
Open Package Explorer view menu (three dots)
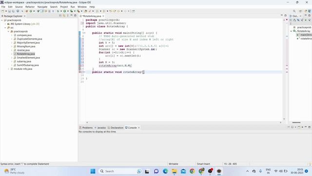pos(68,16)
